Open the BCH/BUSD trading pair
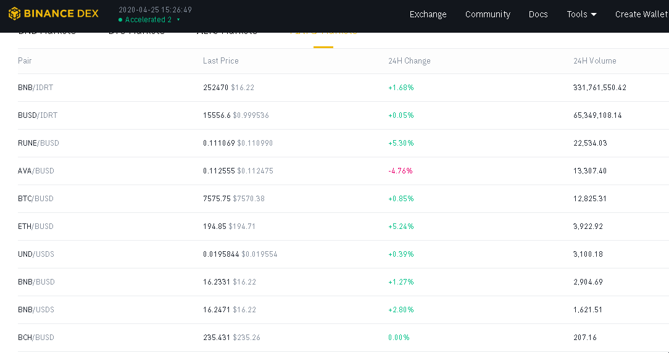Screen dimensions: 669x353 pos(36,337)
